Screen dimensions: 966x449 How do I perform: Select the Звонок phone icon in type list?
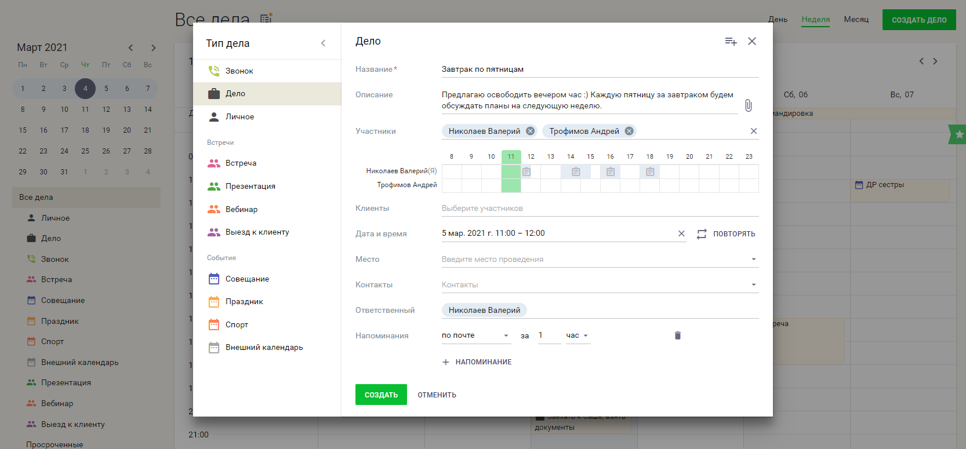pyautogui.click(x=214, y=71)
